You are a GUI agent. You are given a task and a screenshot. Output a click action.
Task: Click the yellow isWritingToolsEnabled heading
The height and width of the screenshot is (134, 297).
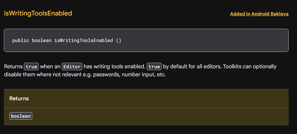38,13
